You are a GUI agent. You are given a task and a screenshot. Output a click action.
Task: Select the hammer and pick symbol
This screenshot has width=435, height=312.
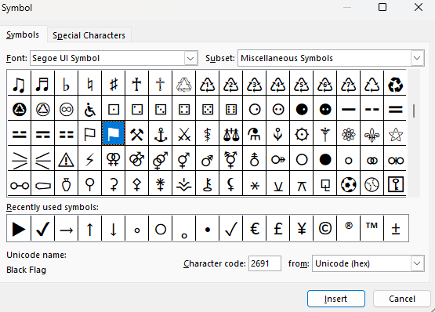[x=136, y=134]
